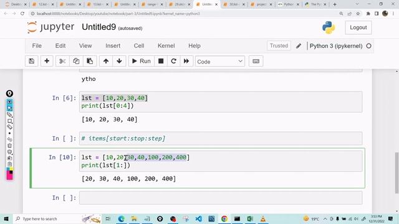Paste cells below
The image size is (399, 224).
(x=90, y=61)
